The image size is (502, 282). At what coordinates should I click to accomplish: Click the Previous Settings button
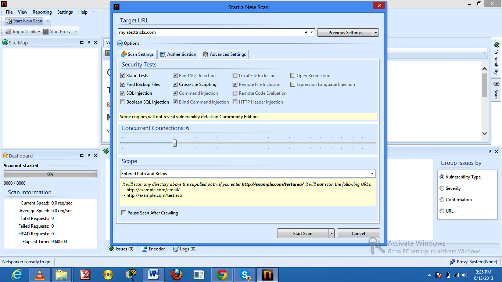(x=345, y=33)
